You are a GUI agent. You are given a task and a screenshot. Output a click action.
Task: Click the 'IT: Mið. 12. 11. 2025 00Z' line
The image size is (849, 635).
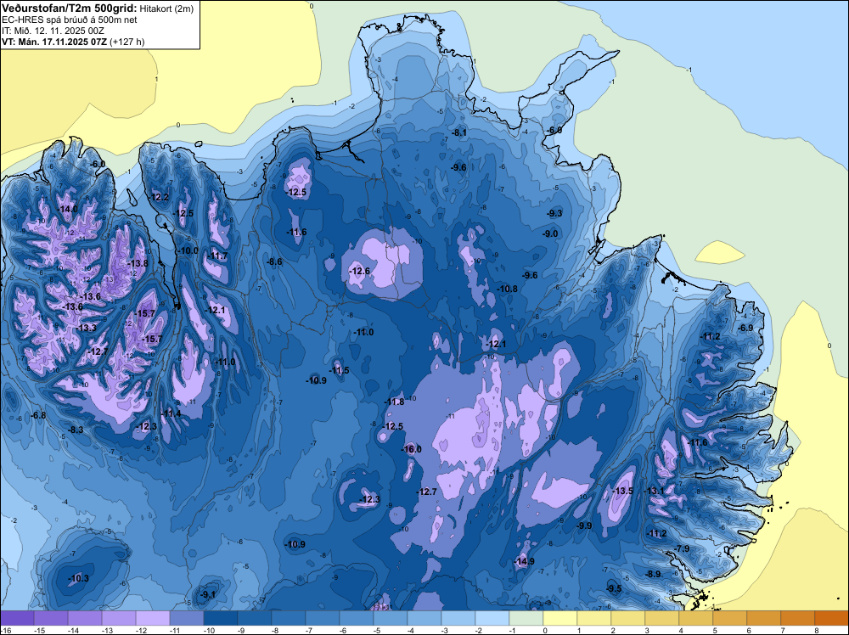pyautogui.click(x=53, y=31)
